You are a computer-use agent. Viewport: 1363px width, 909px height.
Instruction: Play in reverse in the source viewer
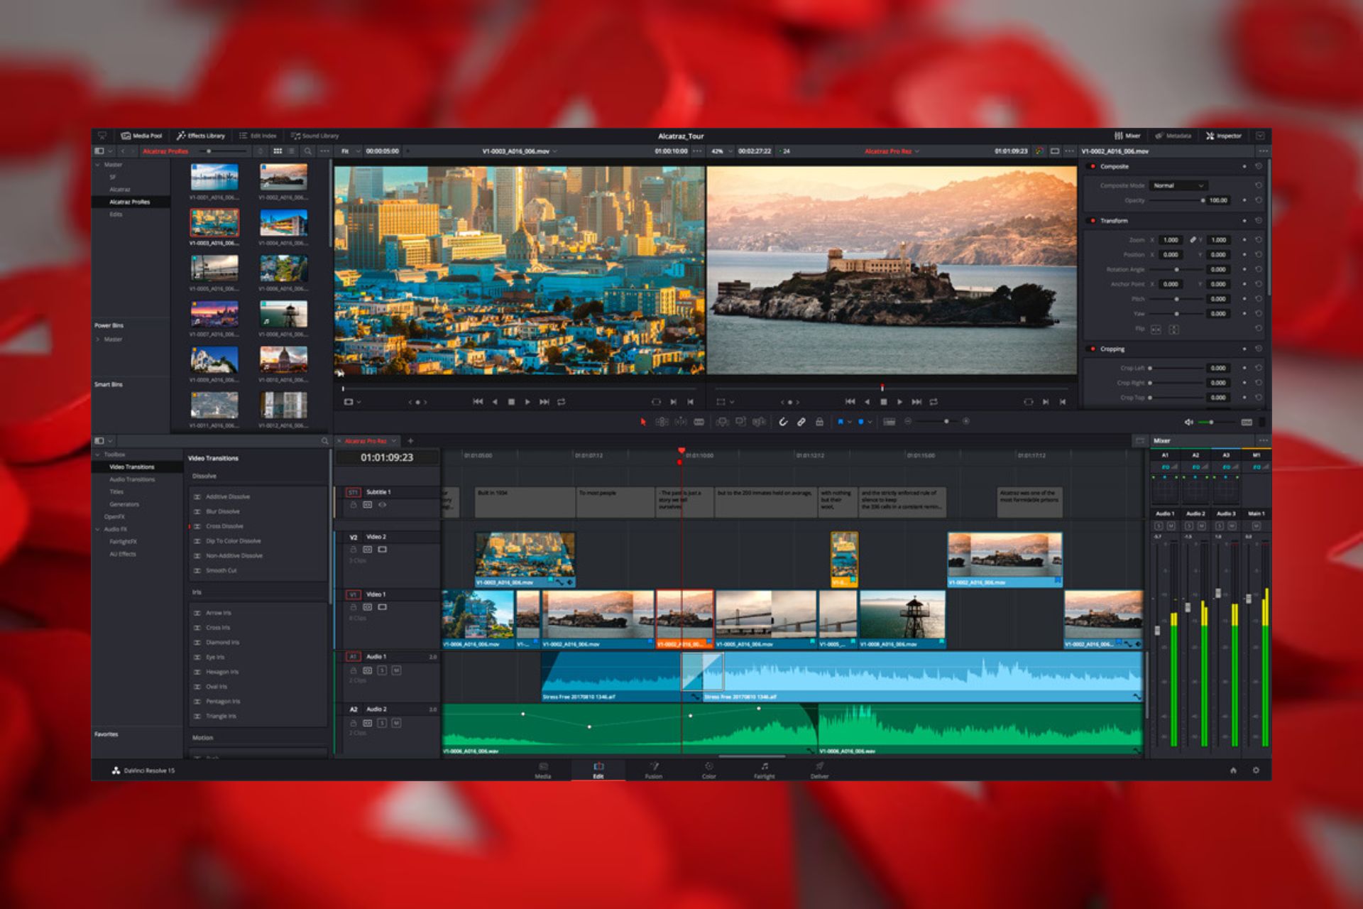click(x=495, y=402)
